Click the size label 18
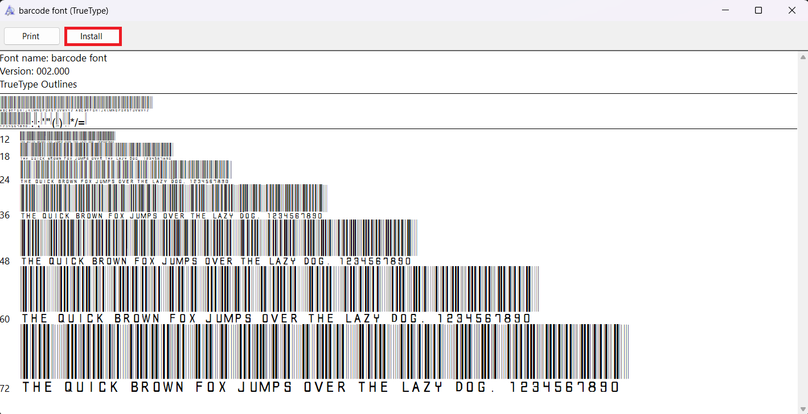This screenshot has height=414, width=808. (5, 156)
